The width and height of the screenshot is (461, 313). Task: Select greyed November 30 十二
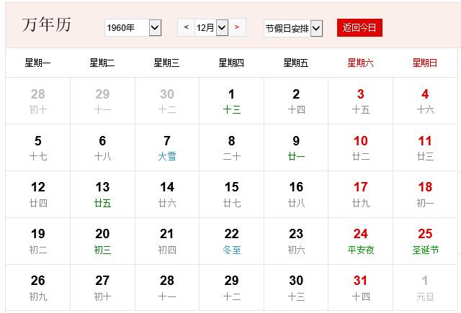tap(167, 101)
